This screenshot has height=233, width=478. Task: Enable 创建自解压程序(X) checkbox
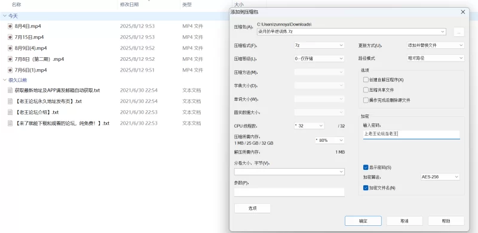[x=366, y=80]
